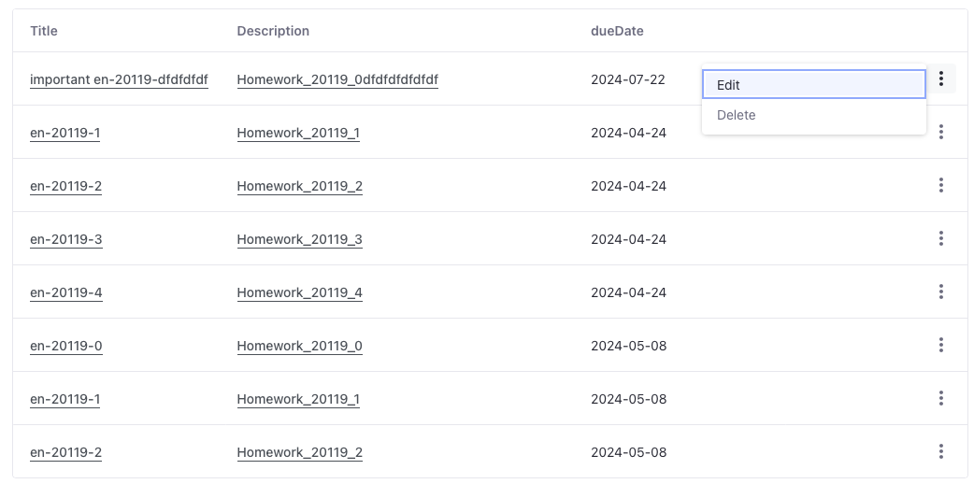Image resolution: width=974 pixels, height=484 pixels.
Task: Open the options menu for en-20119-2 due 2024-04-24
Action: point(941,186)
